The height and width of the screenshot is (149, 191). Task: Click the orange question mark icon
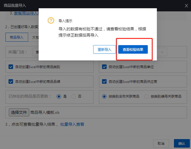(x=51, y=21)
